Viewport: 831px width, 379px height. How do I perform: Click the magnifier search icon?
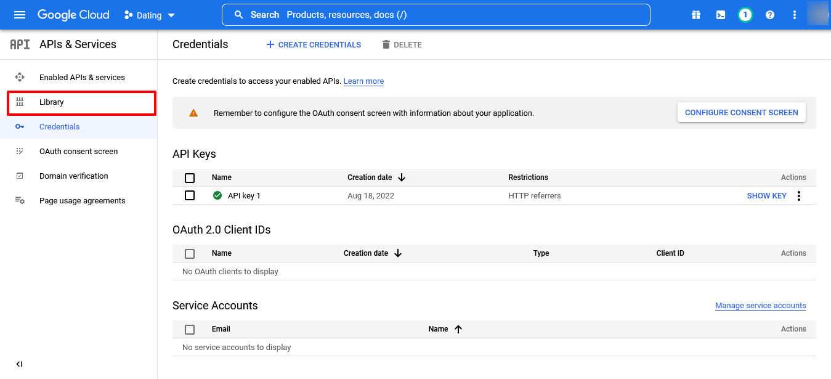point(239,15)
